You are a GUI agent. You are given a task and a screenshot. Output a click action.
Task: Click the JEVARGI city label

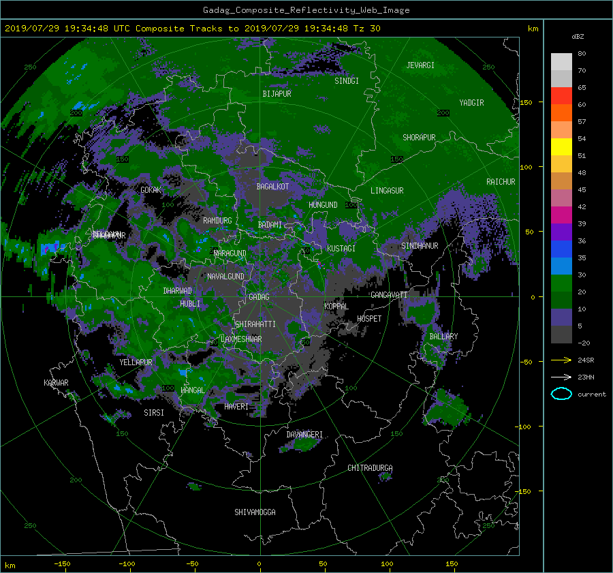[x=420, y=65]
